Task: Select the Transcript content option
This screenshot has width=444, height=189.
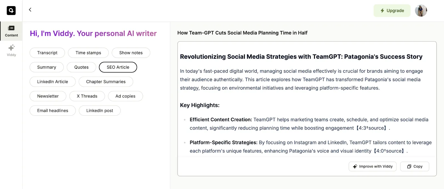Action: [47, 53]
